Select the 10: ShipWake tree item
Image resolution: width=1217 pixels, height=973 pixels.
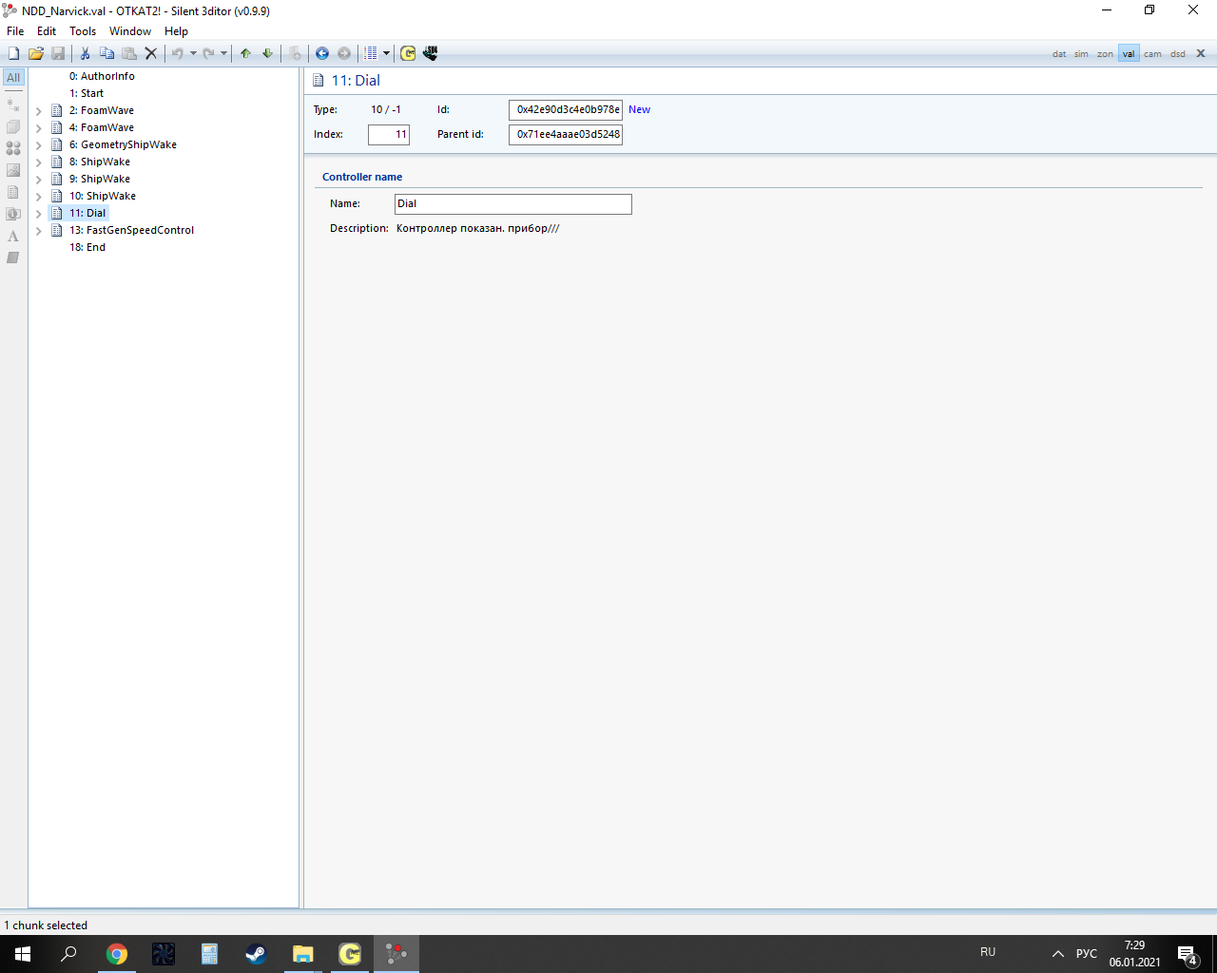(103, 196)
